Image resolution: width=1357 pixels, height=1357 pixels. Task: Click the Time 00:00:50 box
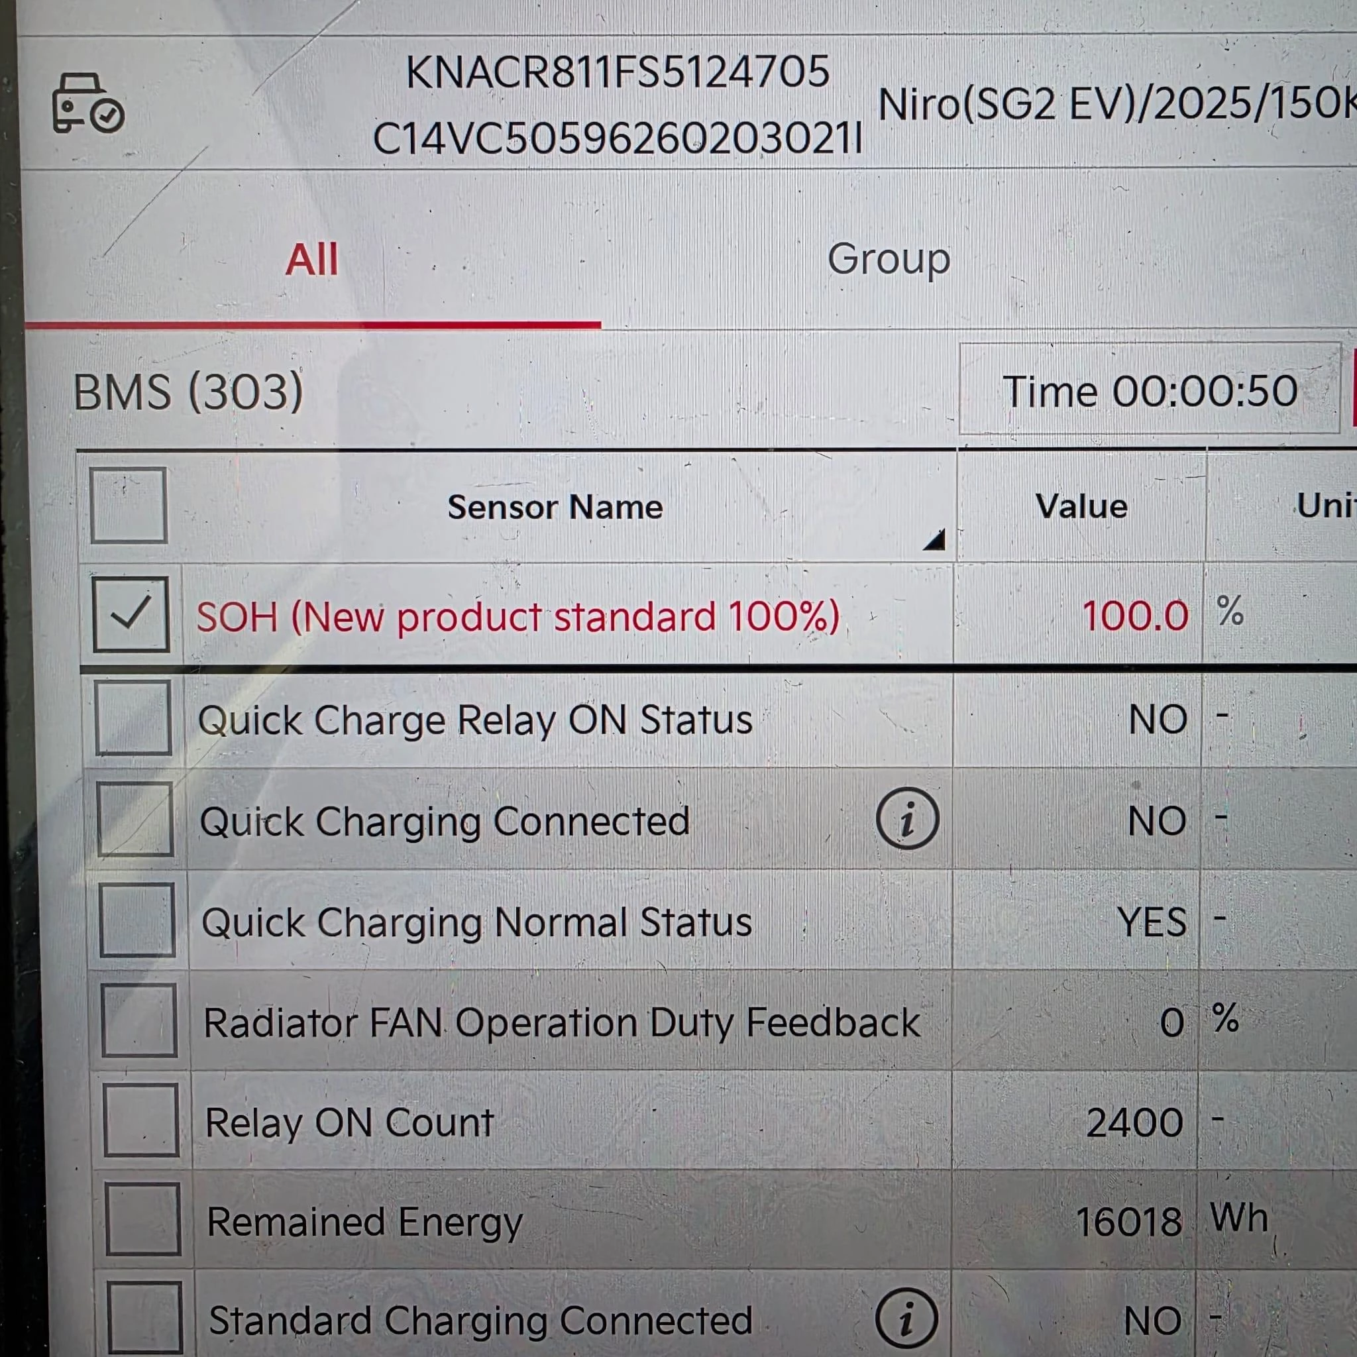pos(1148,390)
